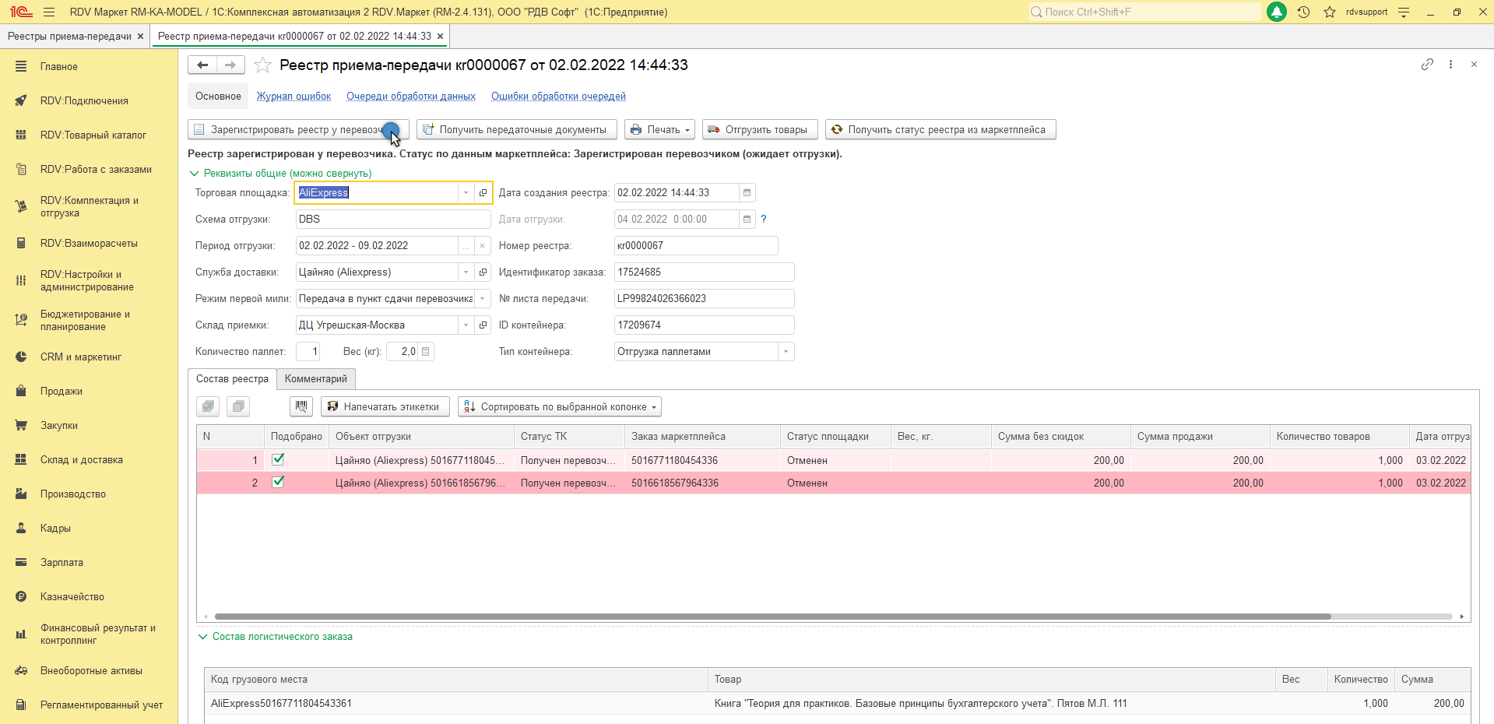
Task: Open the Печать dropdown menu
Action: click(659, 130)
